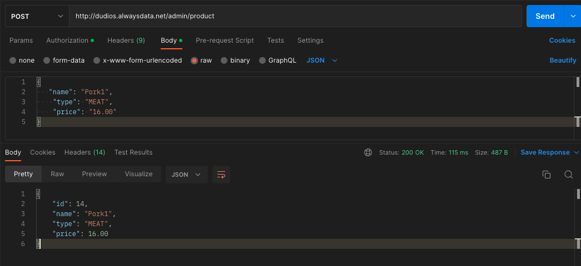Click the price 16.00 in response
This screenshot has height=266, width=581.
(98, 234)
